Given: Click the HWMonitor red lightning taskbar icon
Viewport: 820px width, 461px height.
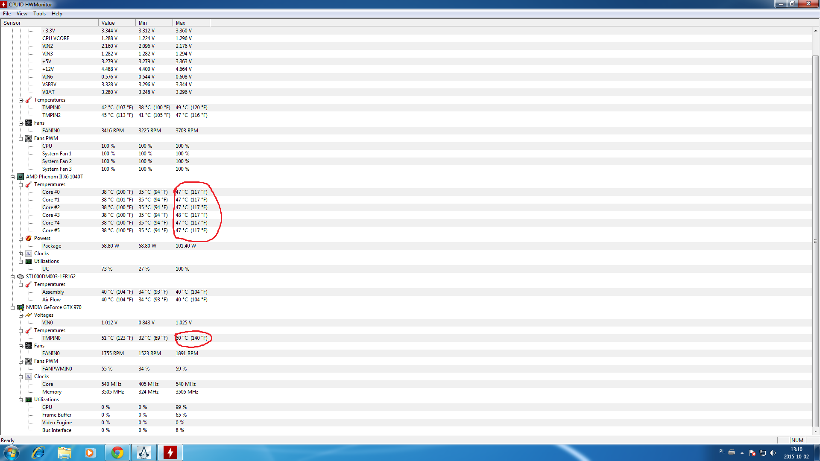Looking at the screenshot, I should pos(170,452).
